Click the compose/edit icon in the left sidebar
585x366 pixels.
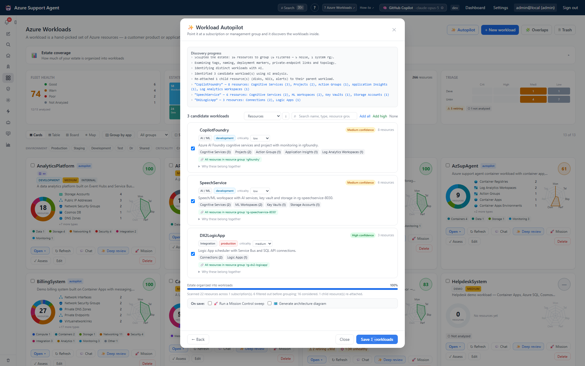pyautogui.click(x=8, y=34)
